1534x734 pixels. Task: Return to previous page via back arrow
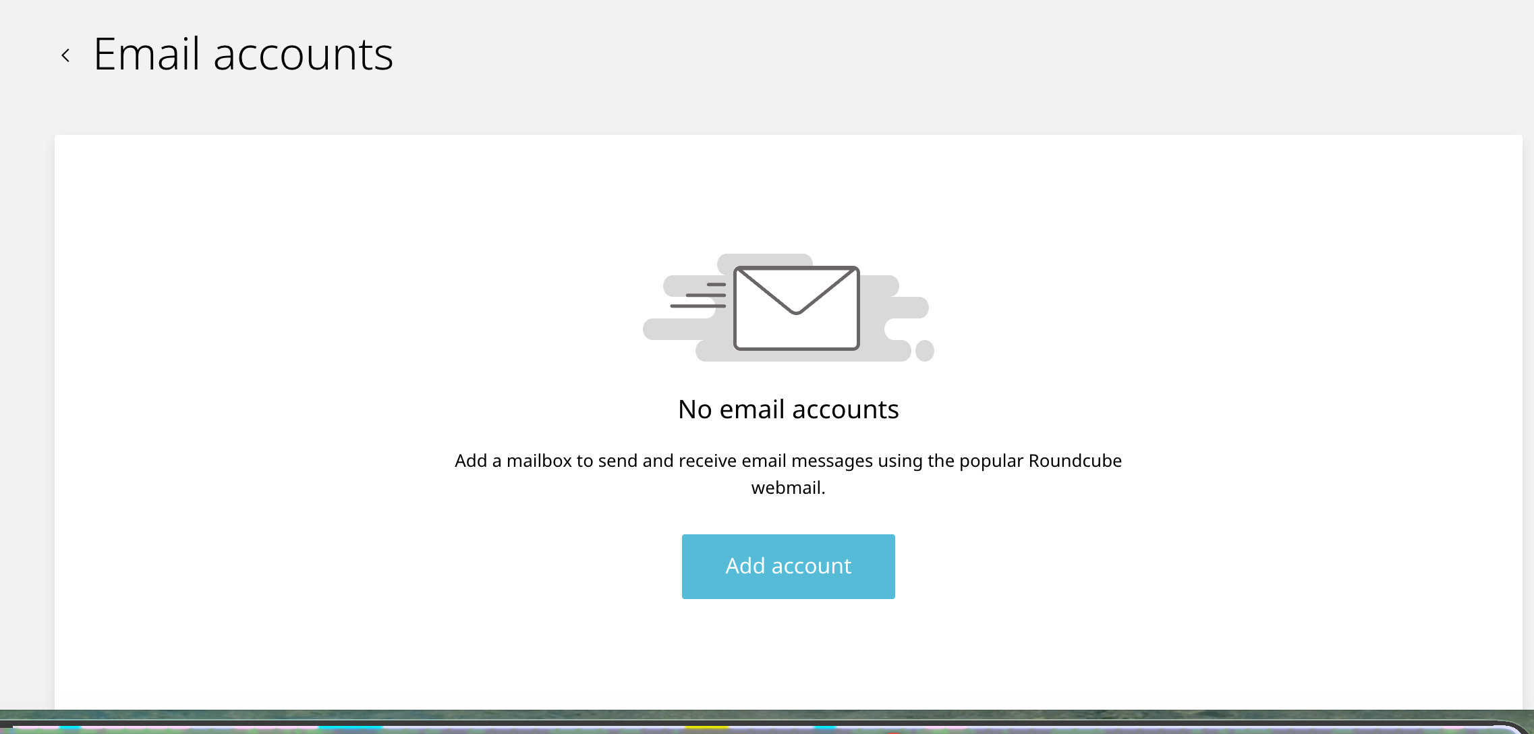(65, 55)
